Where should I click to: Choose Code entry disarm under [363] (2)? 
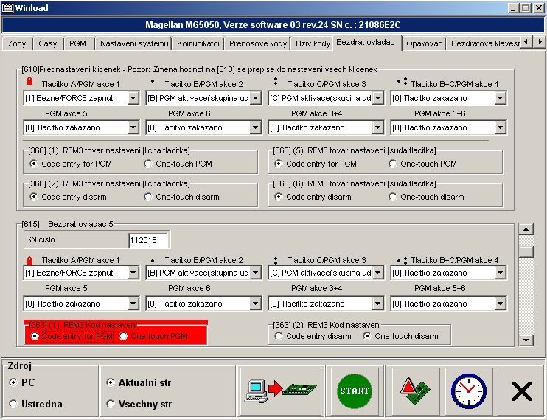(x=279, y=336)
